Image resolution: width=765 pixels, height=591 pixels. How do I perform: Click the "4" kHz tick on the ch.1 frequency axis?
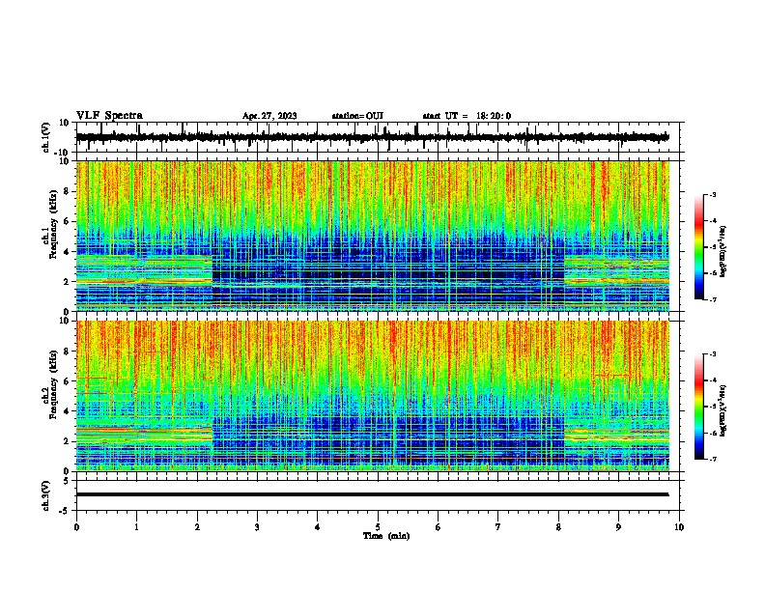(x=68, y=252)
